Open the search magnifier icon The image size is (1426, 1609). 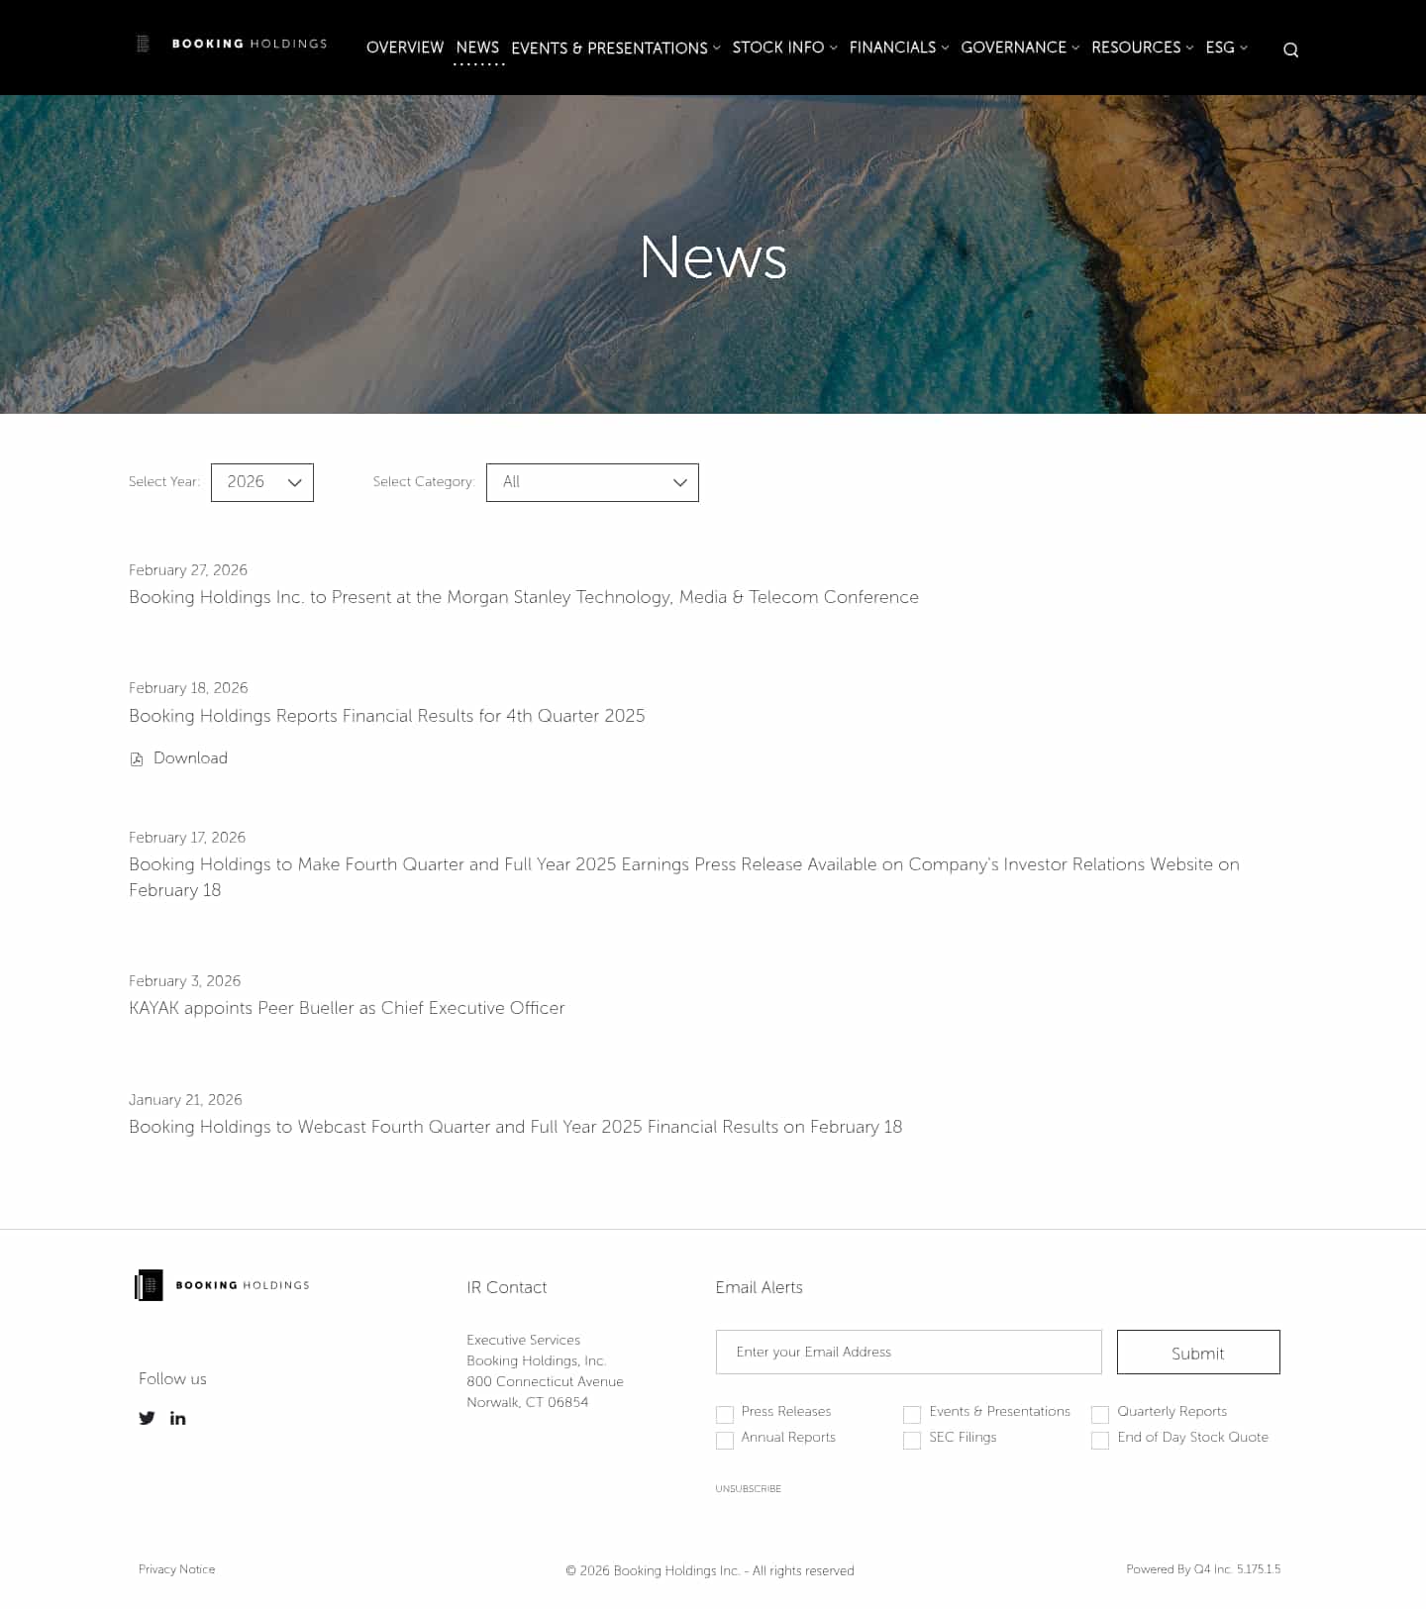tap(1290, 50)
